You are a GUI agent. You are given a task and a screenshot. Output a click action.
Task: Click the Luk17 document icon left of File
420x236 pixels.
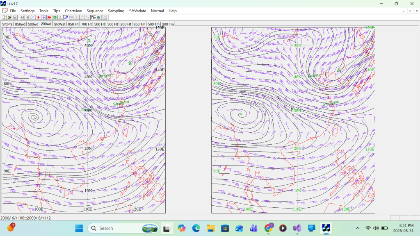click(x=5, y=11)
